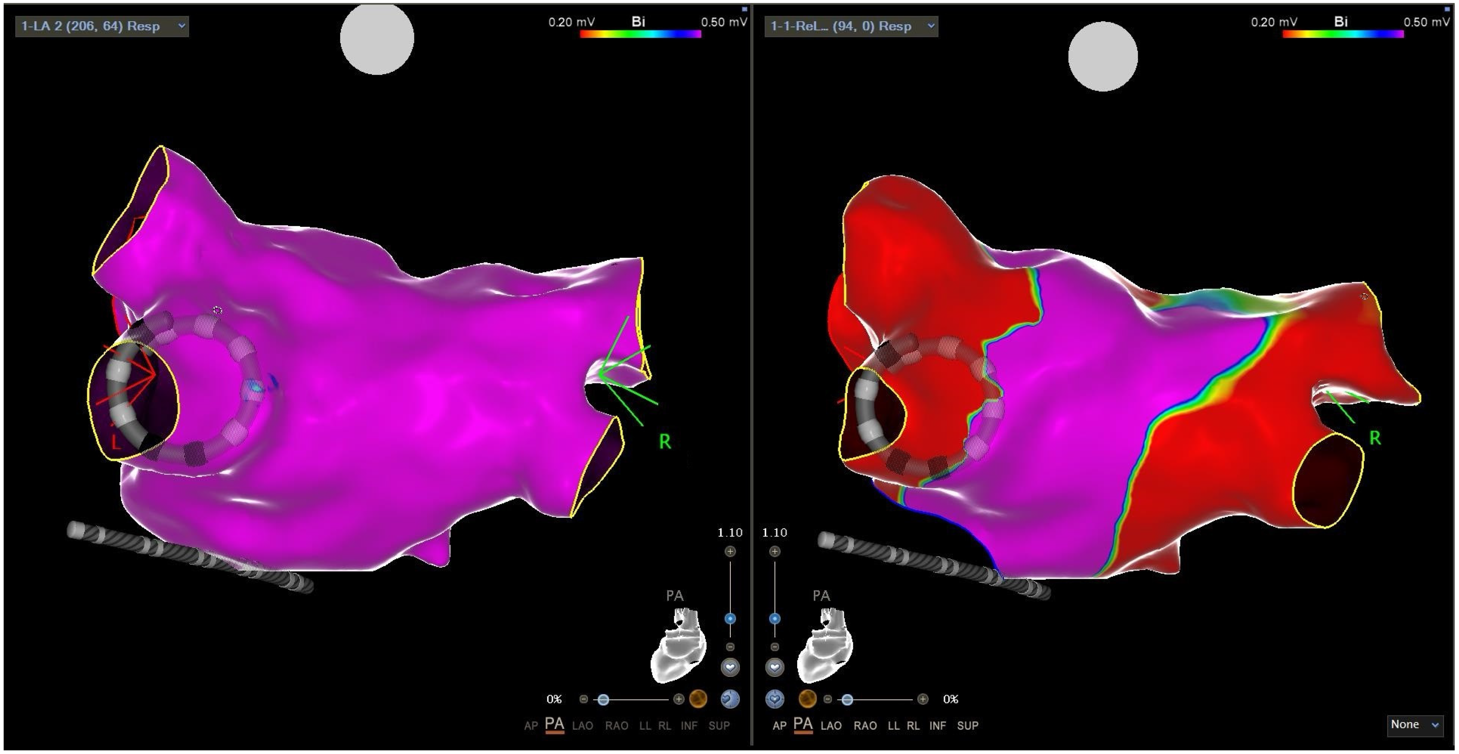Select the SUP view in the right pane

point(967,726)
